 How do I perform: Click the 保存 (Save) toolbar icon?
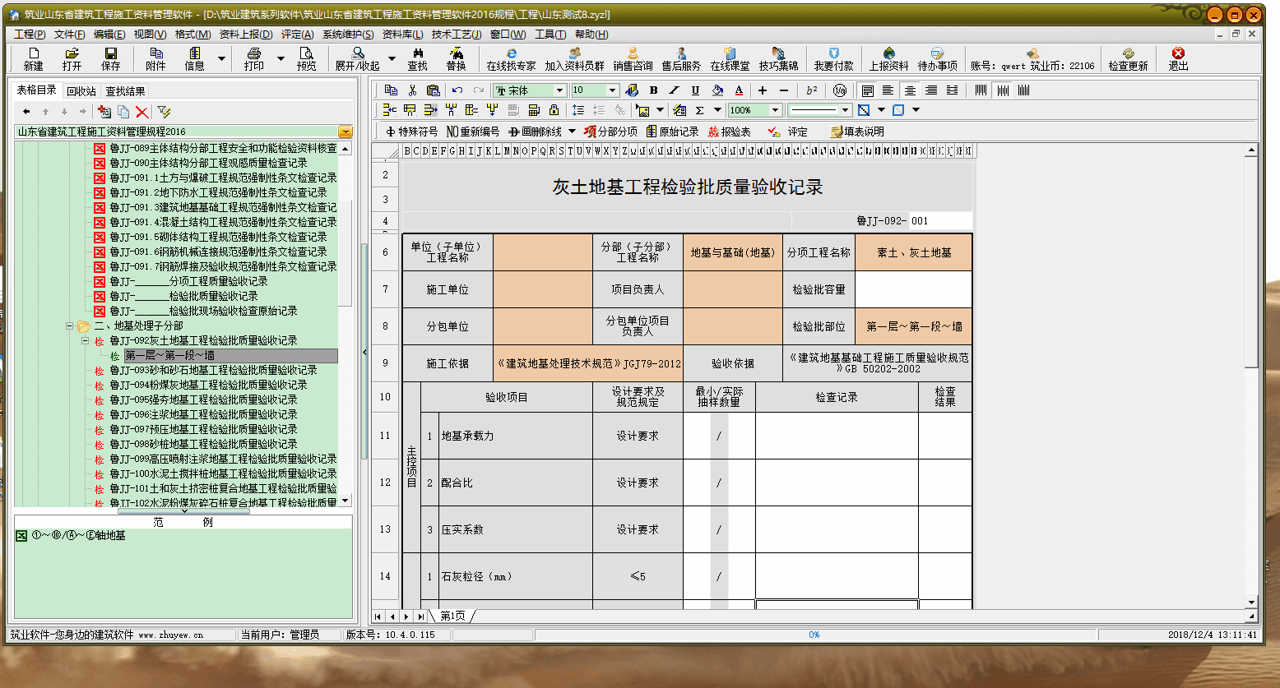click(110, 58)
